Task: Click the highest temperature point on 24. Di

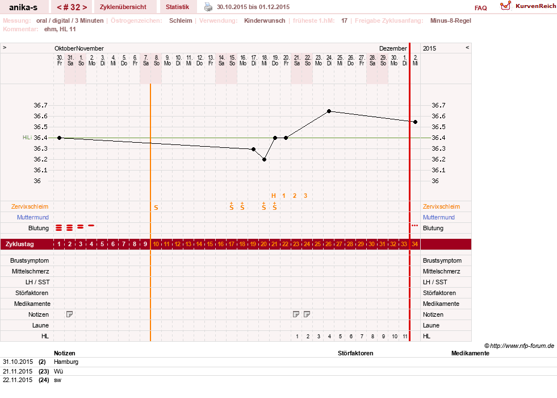Action: click(x=329, y=111)
